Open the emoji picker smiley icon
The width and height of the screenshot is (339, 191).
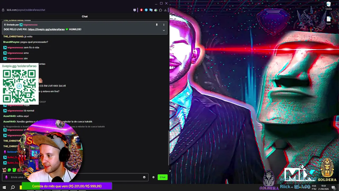(x=144, y=177)
